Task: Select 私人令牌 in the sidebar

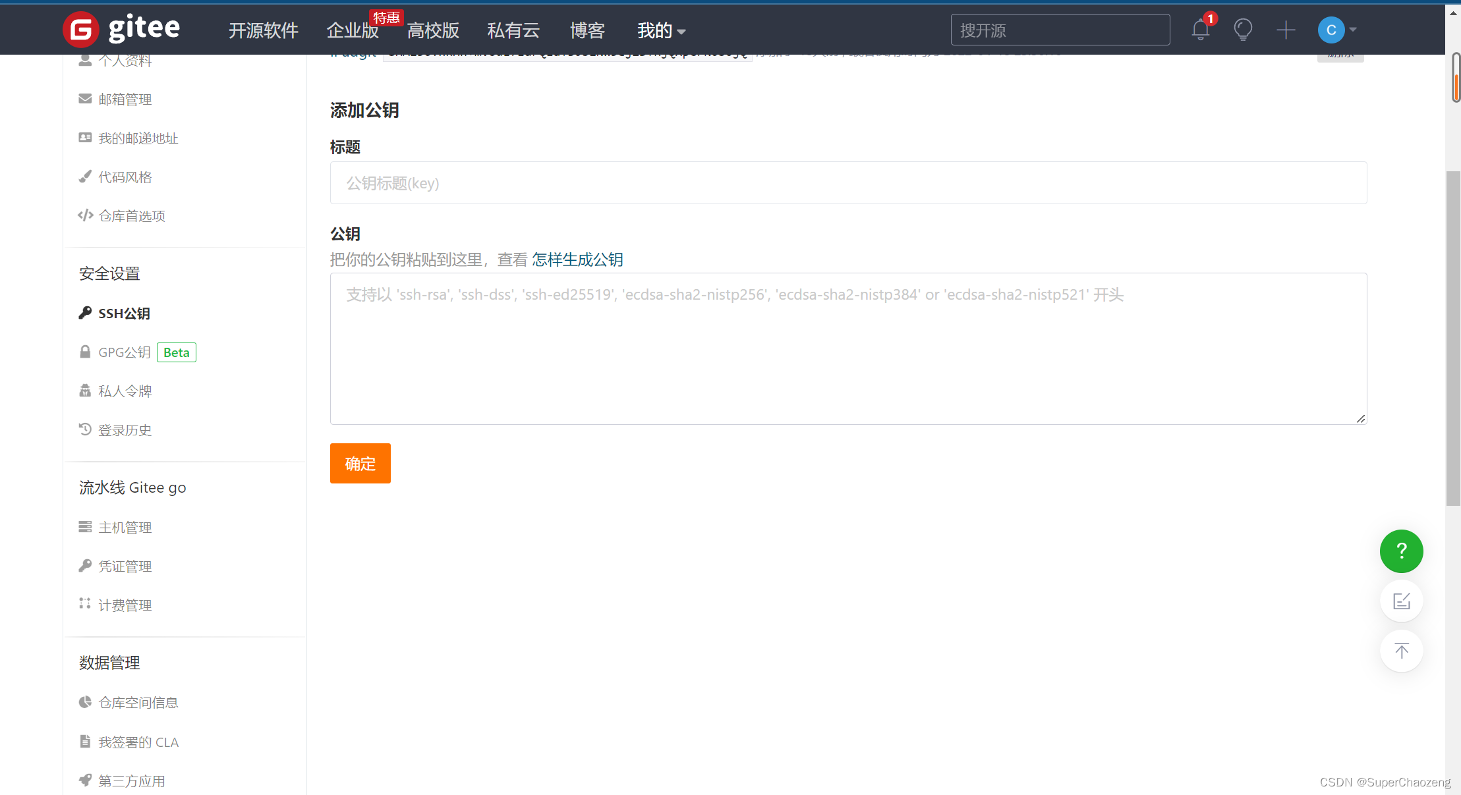Action: tap(125, 391)
